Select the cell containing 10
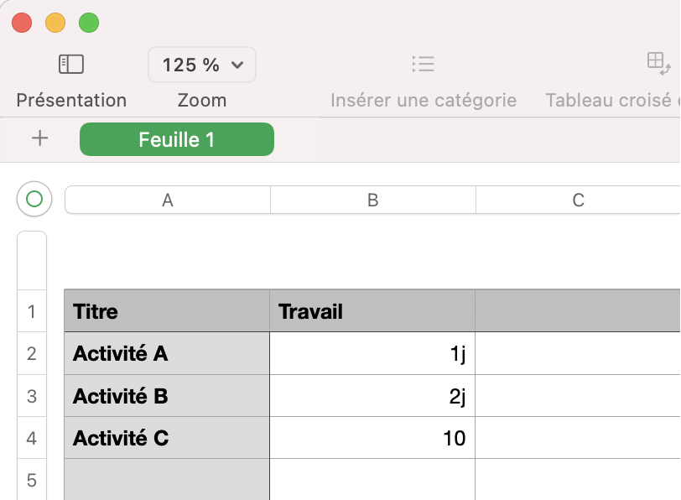681x500 pixels. (372, 437)
